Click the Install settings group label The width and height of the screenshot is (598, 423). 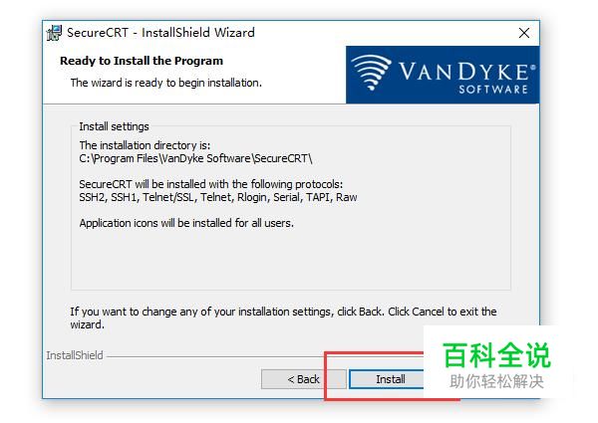click(x=114, y=126)
